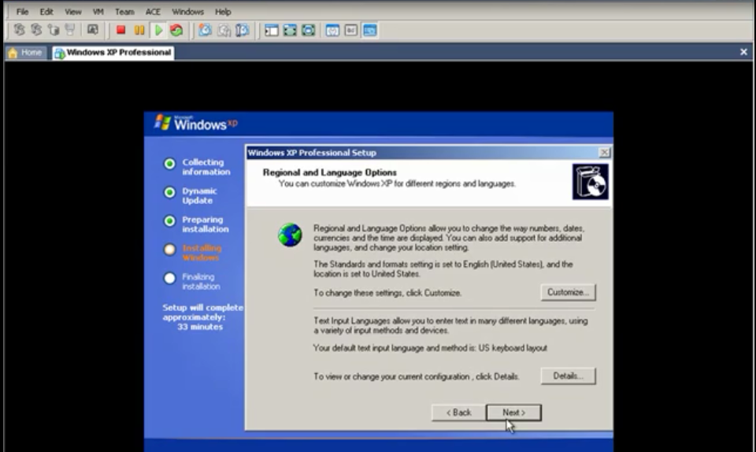Enter full screen mode via toolbar icon
The height and width of the screenshot is (452, 756).
308,31
